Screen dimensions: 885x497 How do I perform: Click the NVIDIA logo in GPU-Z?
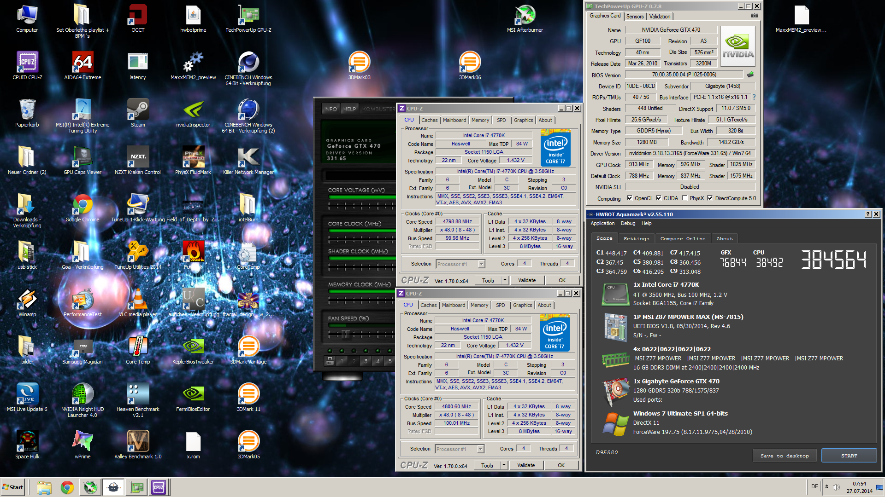(x=737, y=46)
